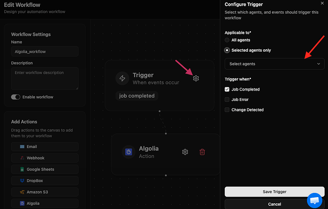The width and height of the screenshot is (328, 209).
Task: Click the Trigger node bottom connector dot
Action: tap(160, 111)
